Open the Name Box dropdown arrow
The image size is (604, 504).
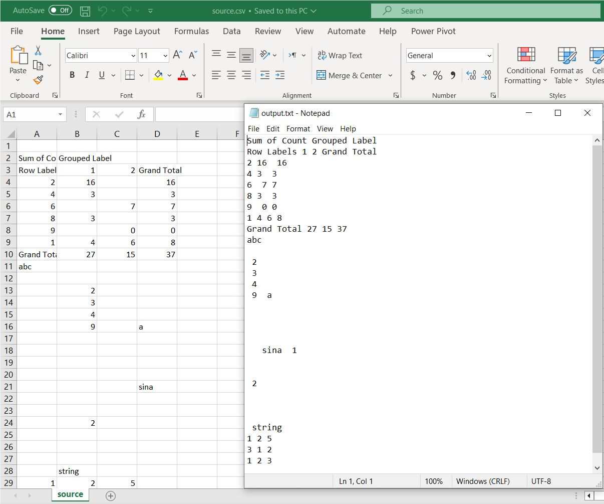pyautogui.click(x=60, y=114)
